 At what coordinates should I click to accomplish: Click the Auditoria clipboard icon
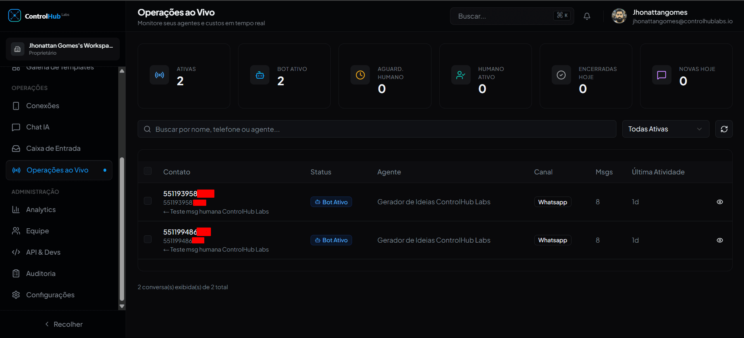pos(16,274)
